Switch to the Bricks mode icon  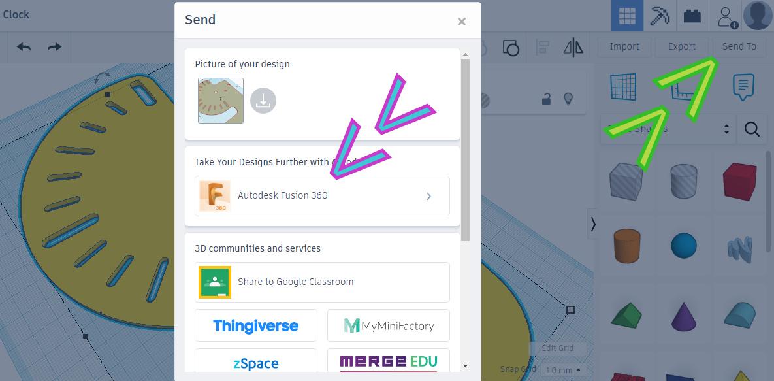(x=692, y=16)
